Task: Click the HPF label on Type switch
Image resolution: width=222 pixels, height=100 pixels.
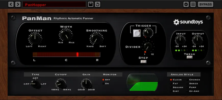Action: pyautogui.click(x=26, y=84)
